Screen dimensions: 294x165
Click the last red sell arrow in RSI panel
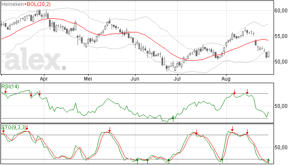(247, 92)
